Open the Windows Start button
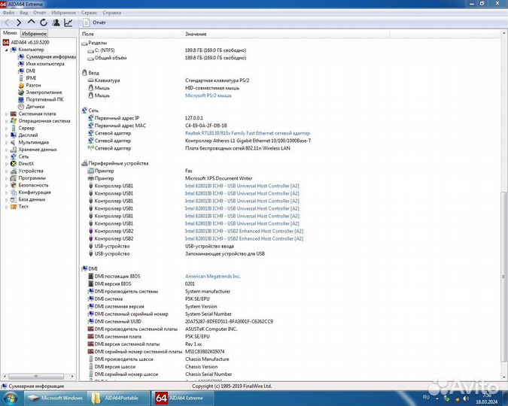This screenshot has width=508, height=406. pyautogui.click(x=11, y=398)
